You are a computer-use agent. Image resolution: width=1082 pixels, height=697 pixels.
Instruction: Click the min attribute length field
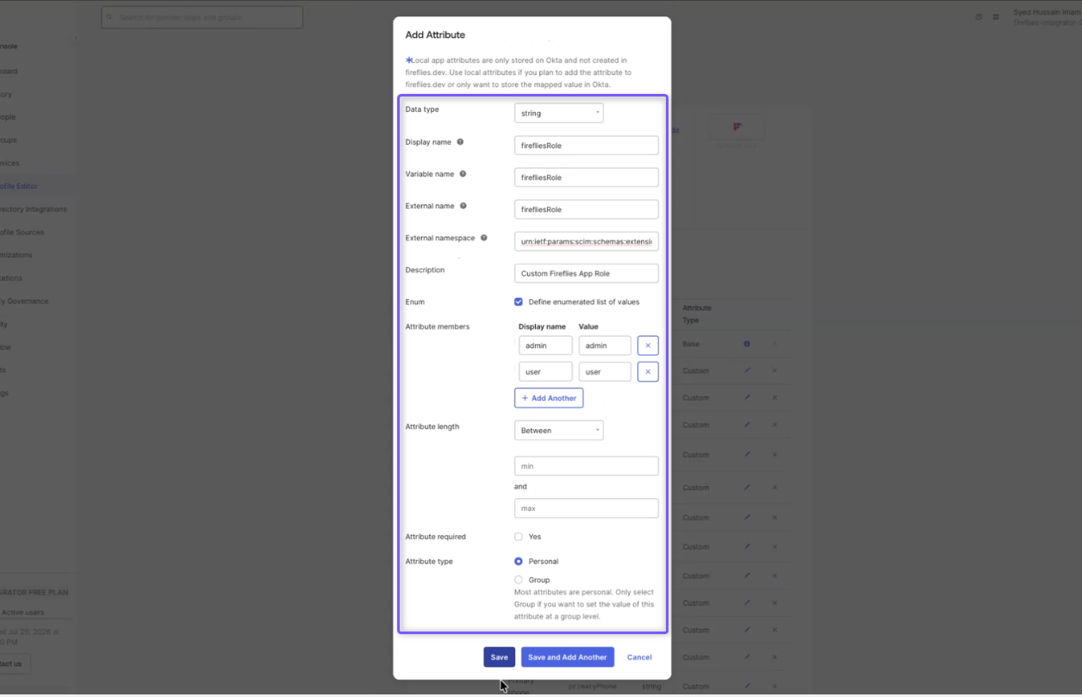click(x=587, y=466)
